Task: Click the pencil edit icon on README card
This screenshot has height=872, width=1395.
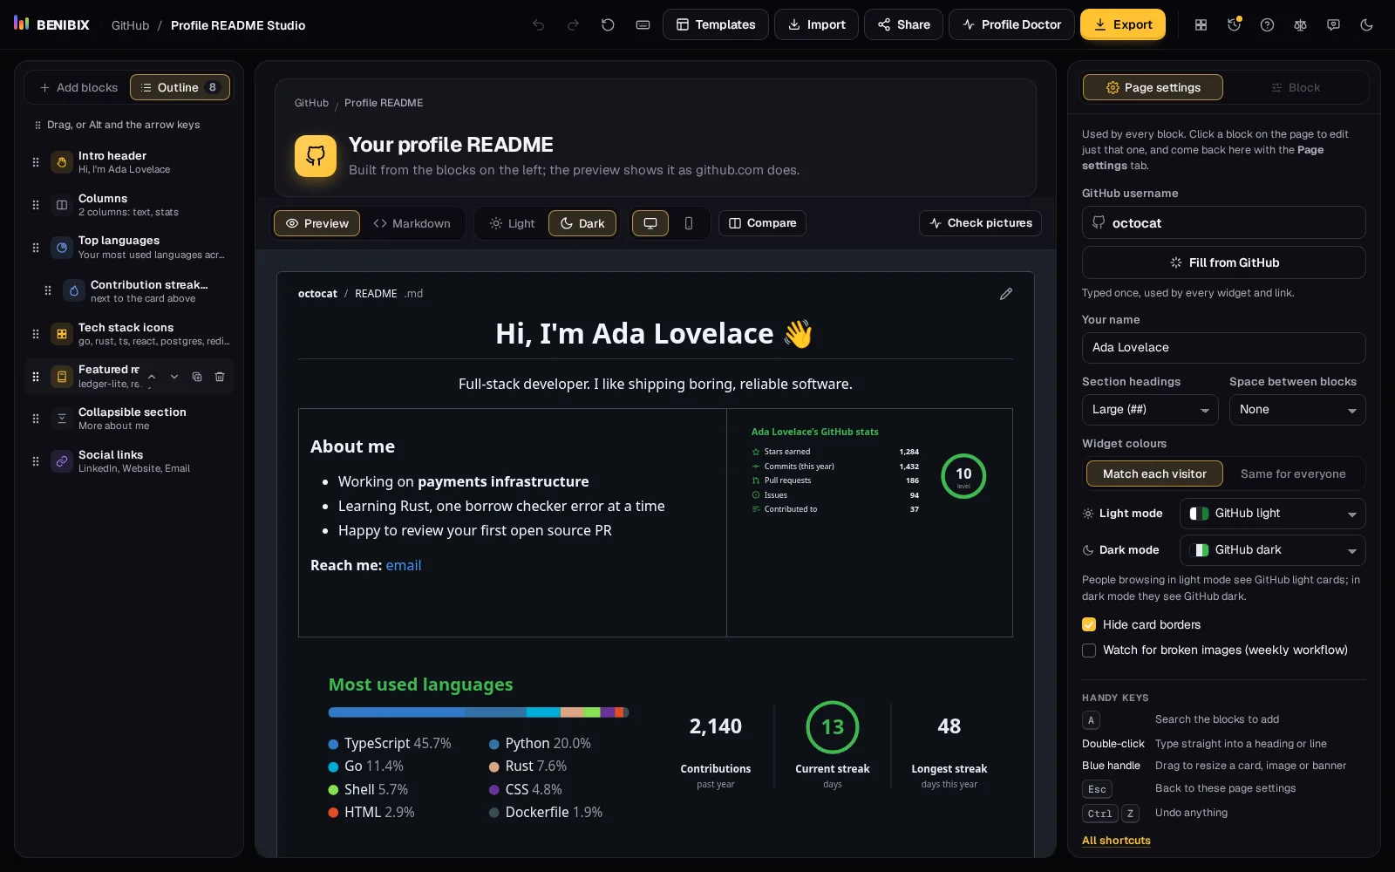Action: (1006, 294)
